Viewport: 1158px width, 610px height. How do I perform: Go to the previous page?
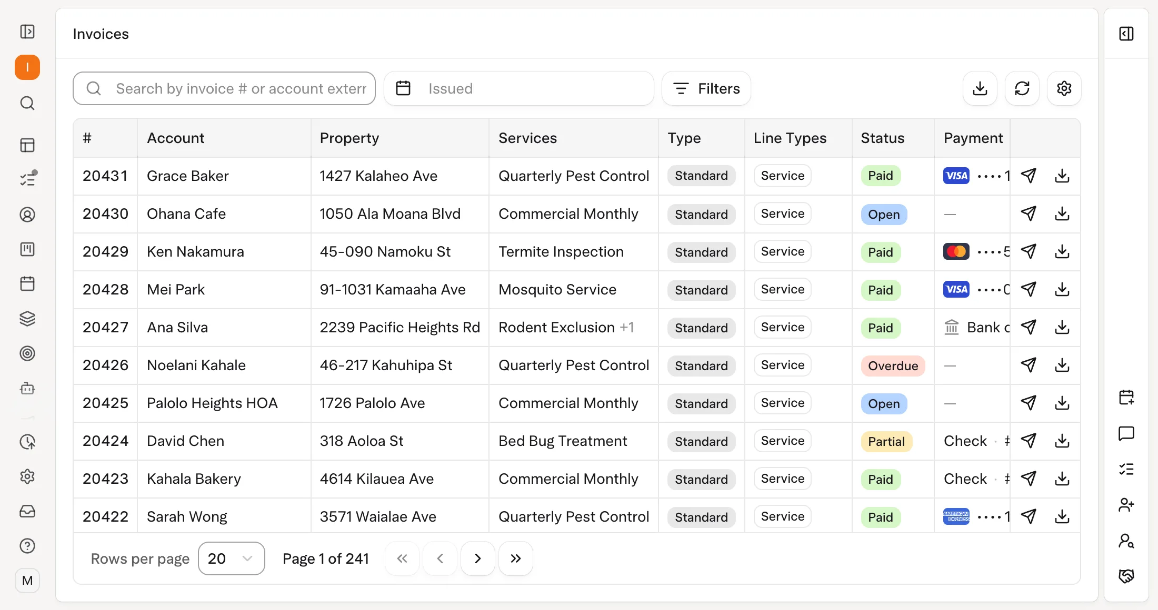pos(440,558)
